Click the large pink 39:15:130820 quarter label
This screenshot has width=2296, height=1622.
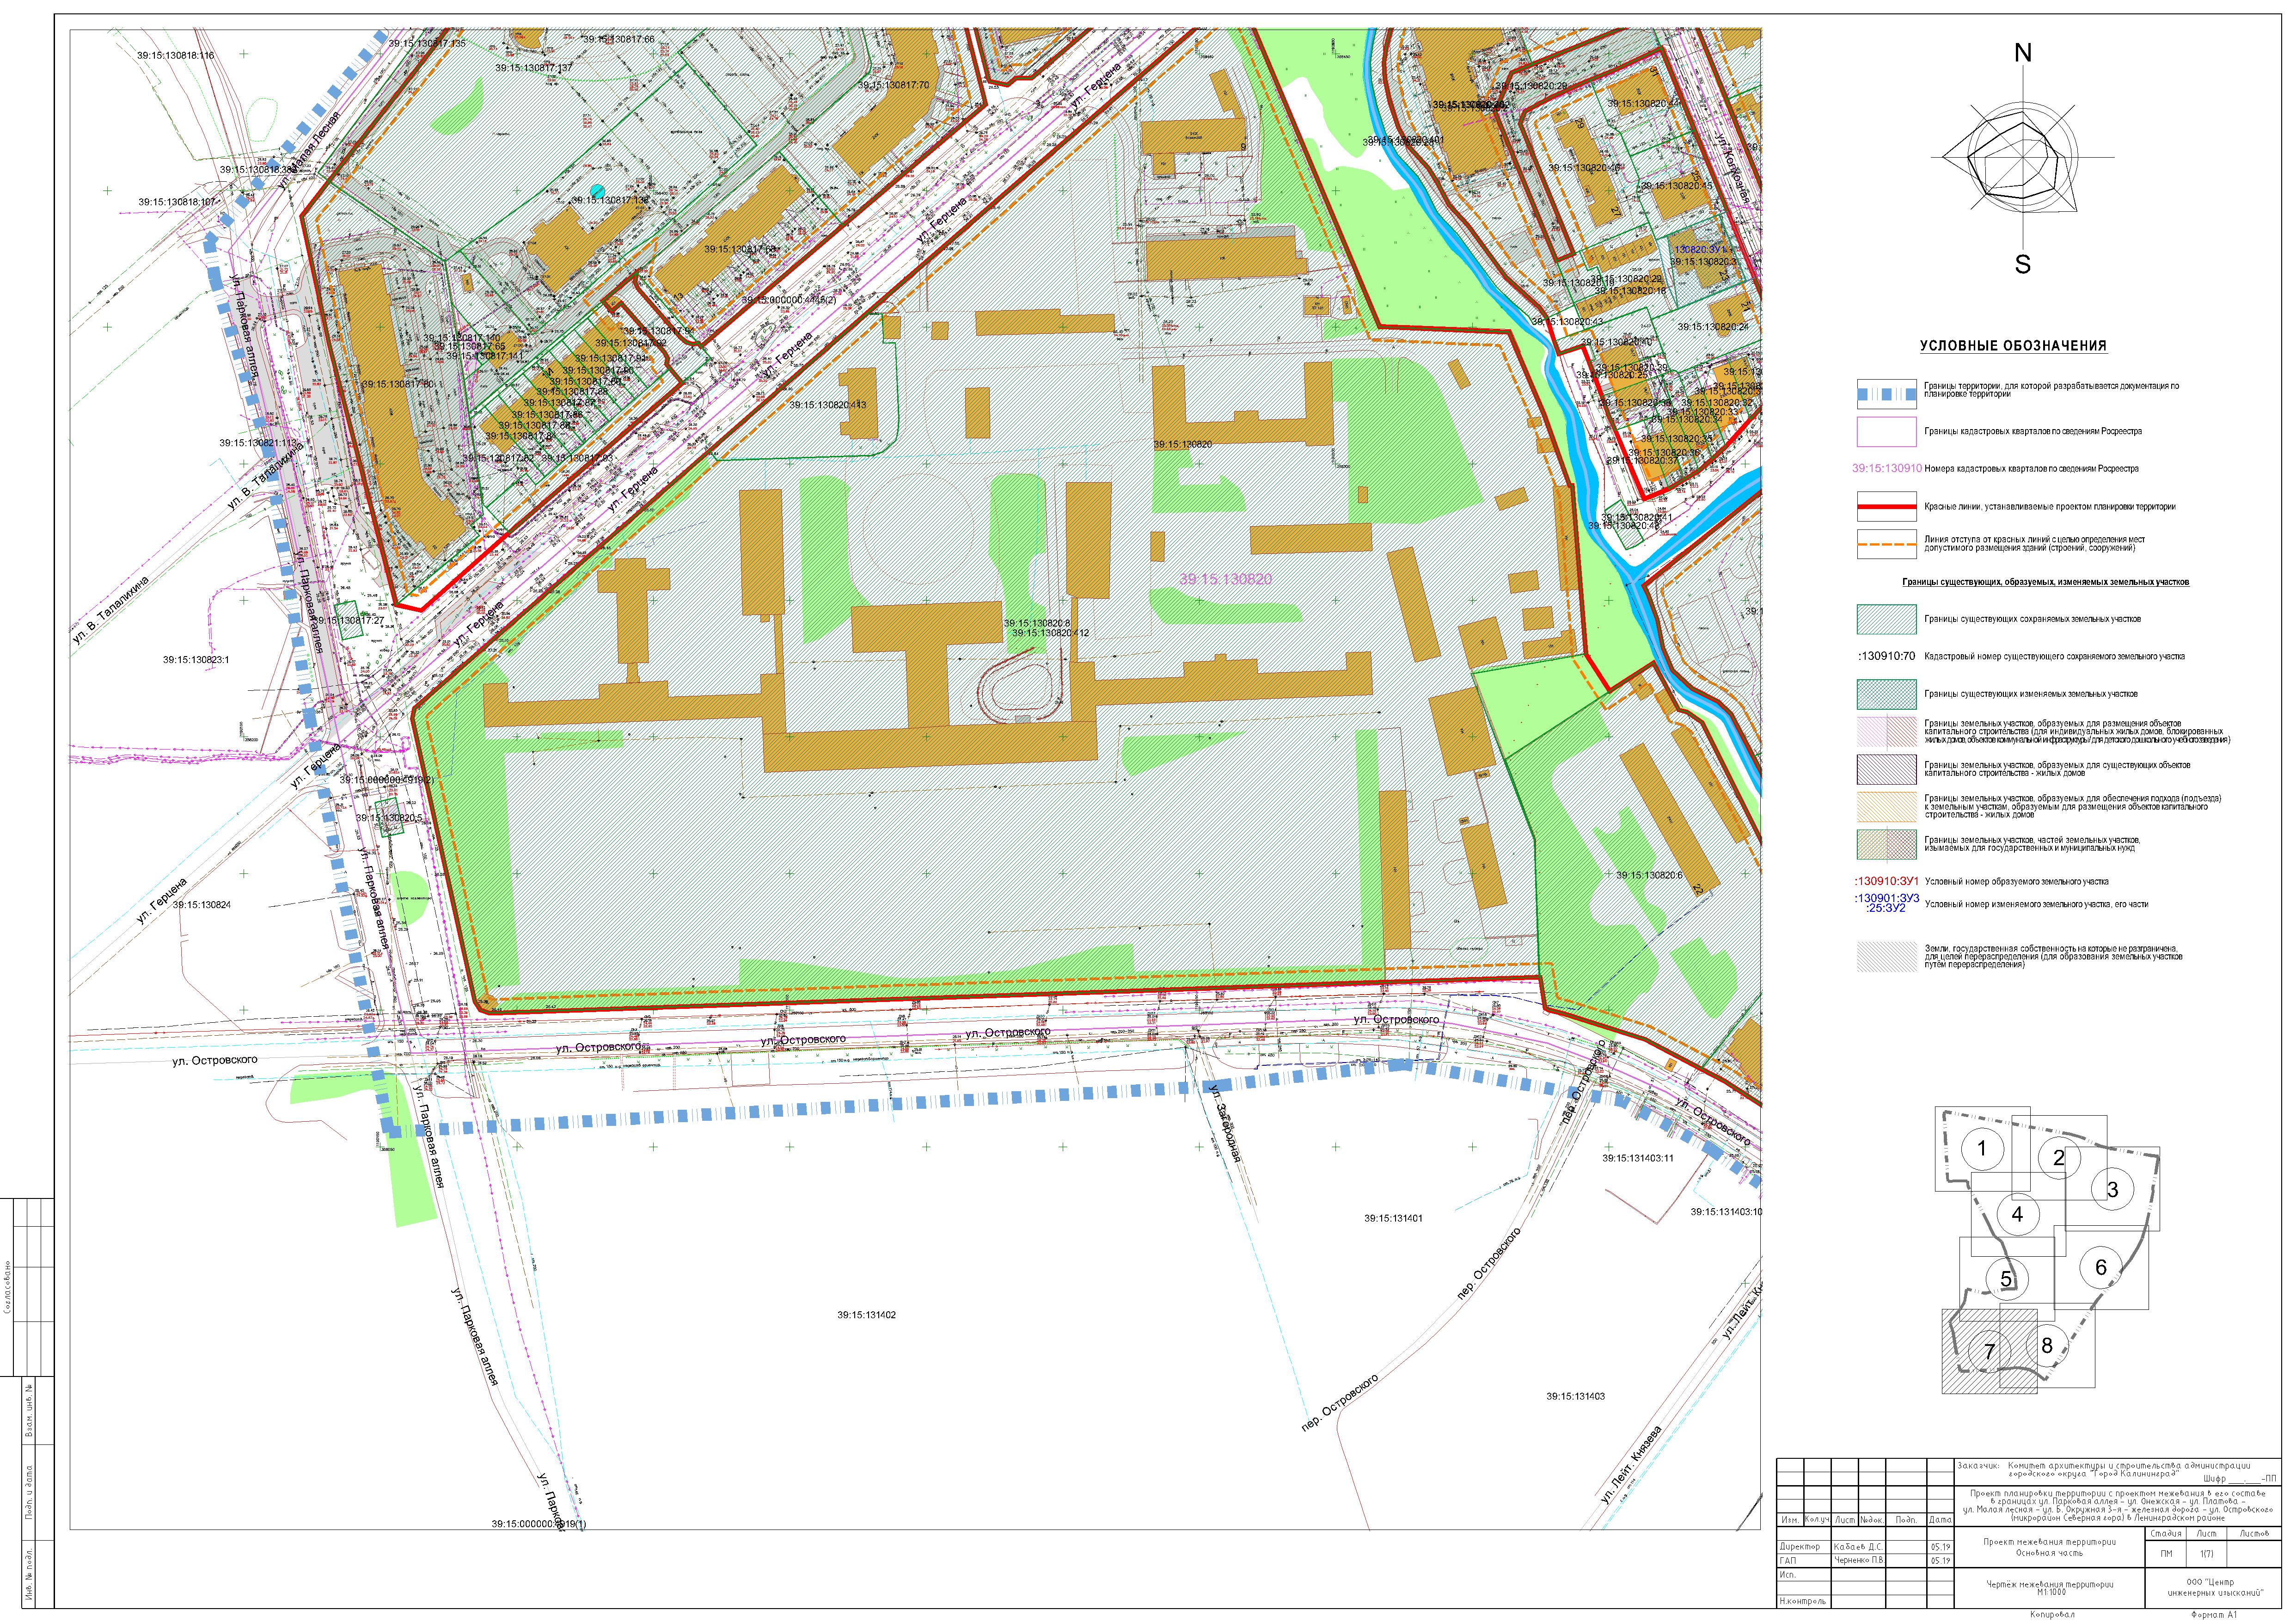tap(1225, 579)
